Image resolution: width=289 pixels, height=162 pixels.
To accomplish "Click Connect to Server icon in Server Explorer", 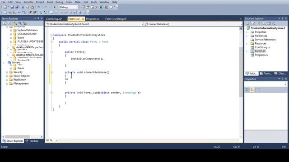I will point(20,23).
